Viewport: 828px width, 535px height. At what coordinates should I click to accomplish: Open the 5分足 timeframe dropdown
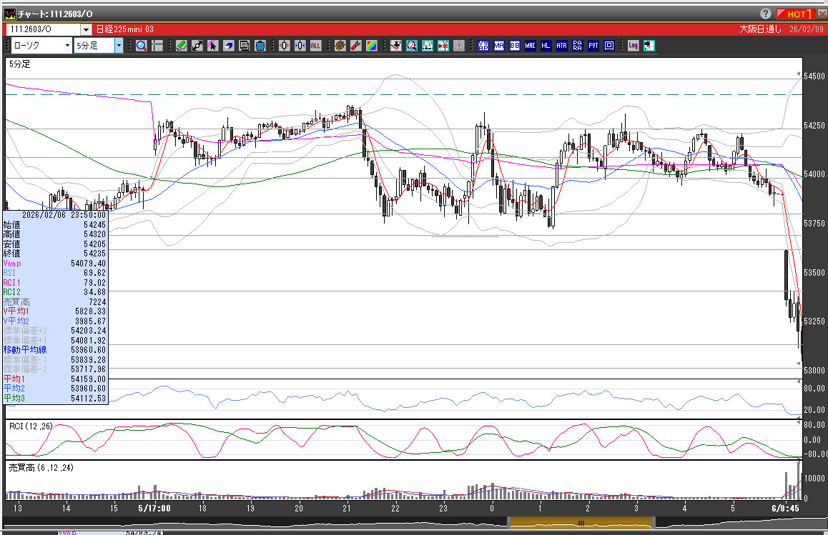point(119,46)
